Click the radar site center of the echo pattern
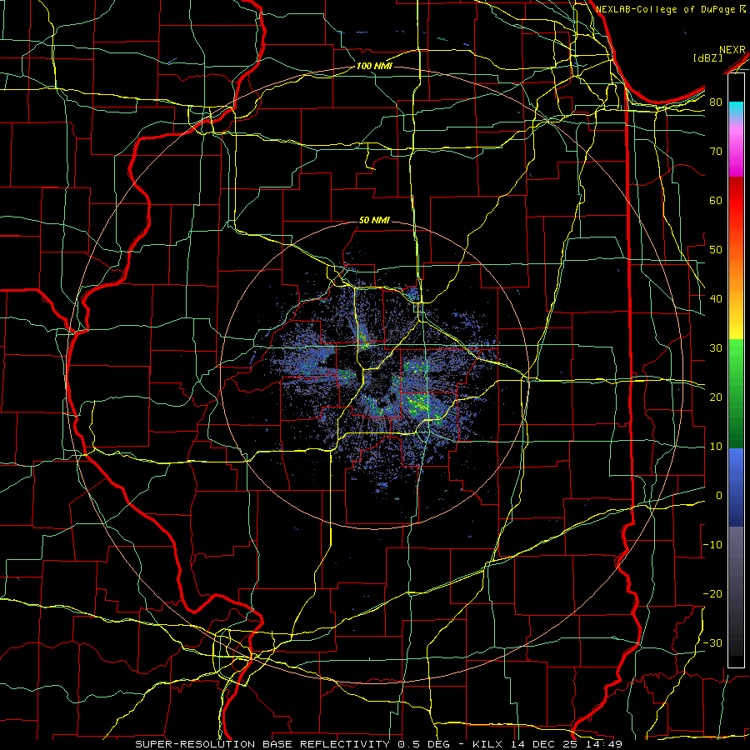The width and height of the screenshot is (750, 750). click(x=376, y=376)
